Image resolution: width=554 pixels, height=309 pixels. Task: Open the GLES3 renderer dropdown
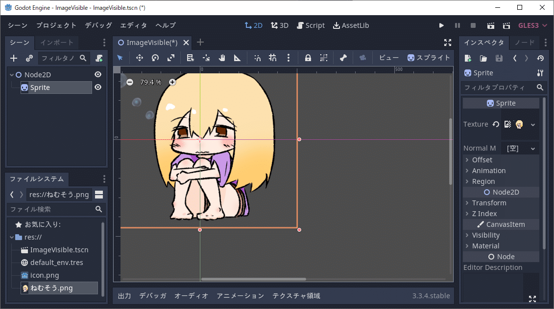coord(532,25)
